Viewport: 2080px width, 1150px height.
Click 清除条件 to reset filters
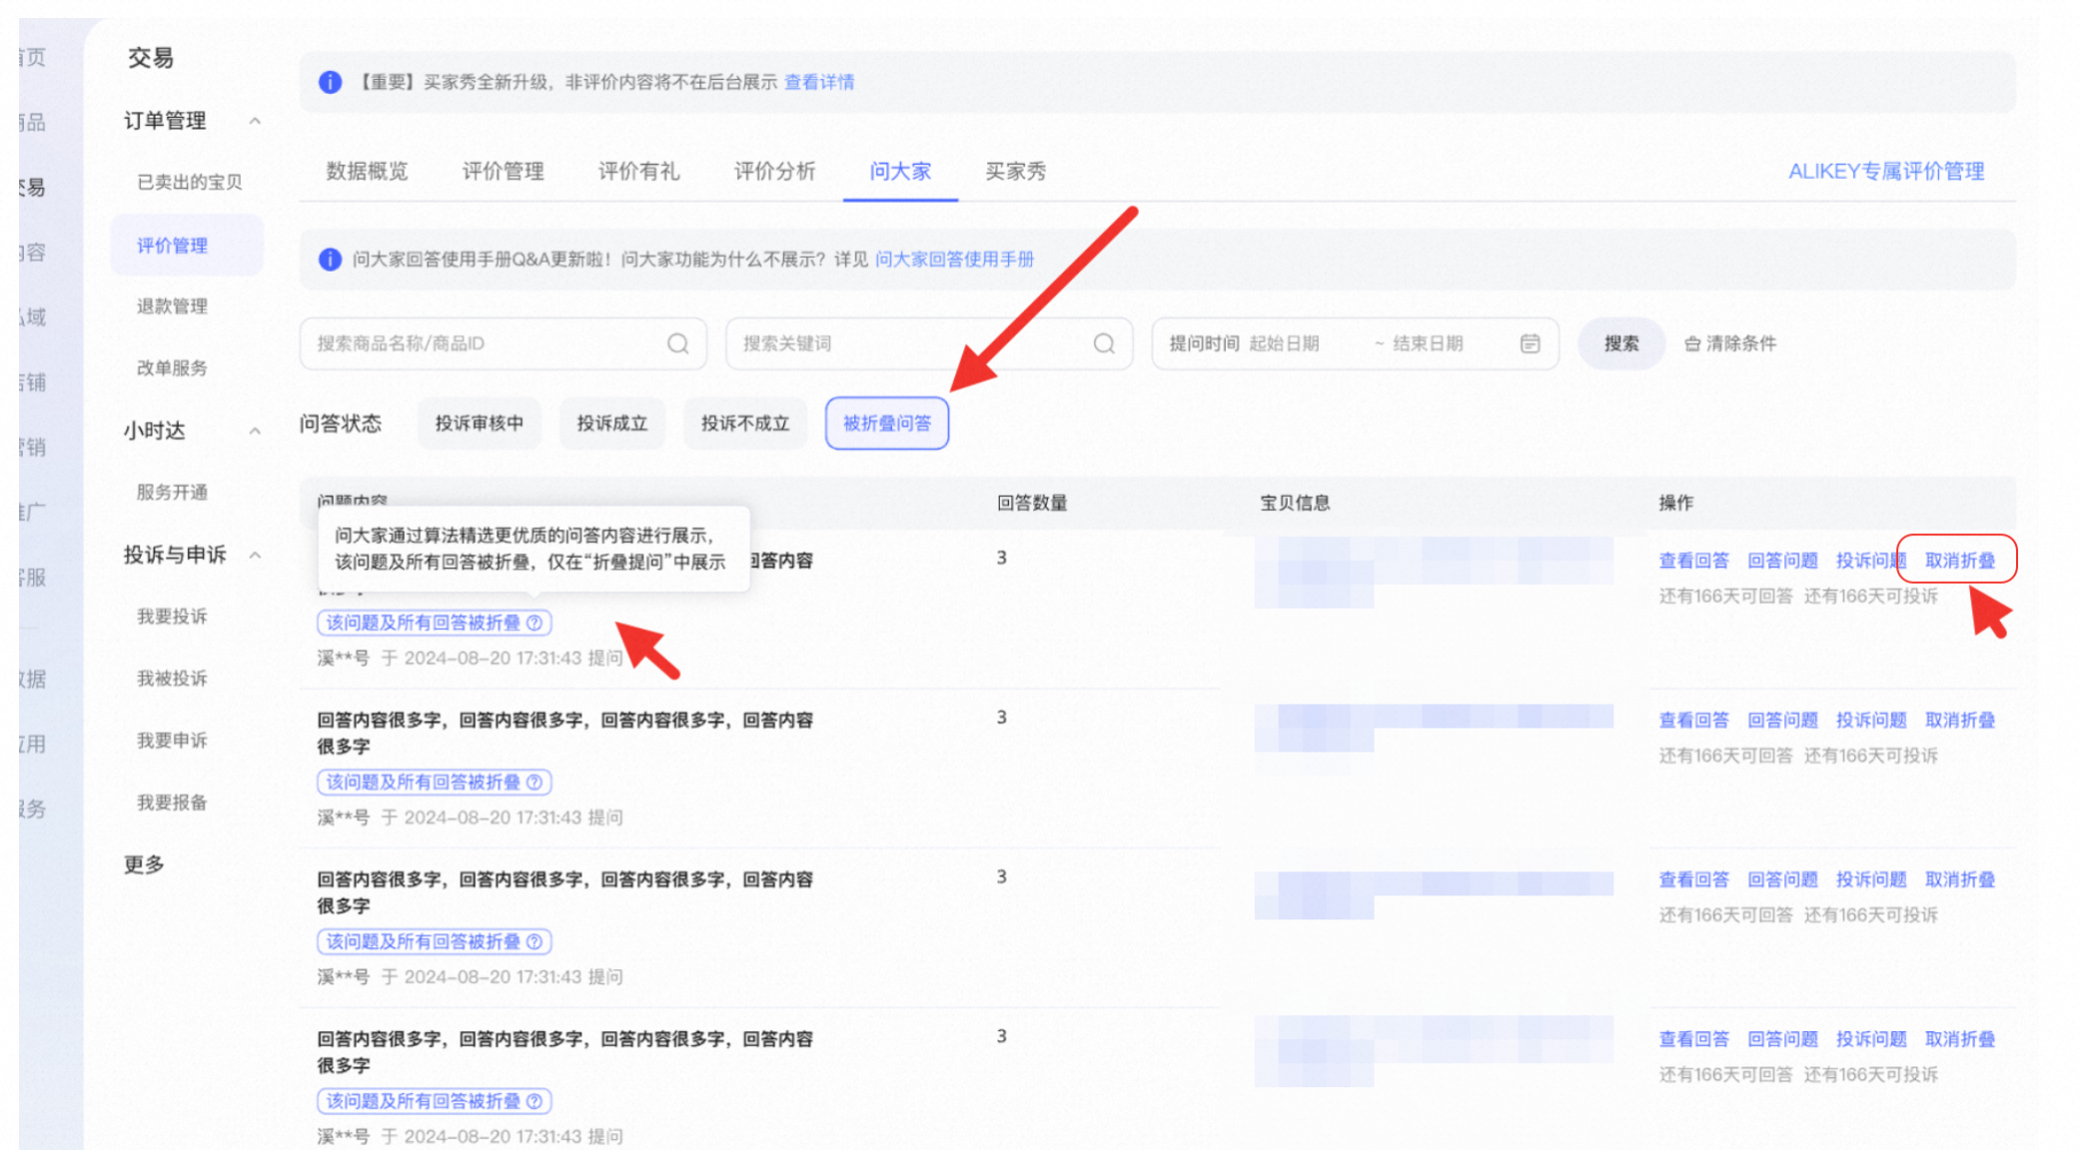(1740, 343)
